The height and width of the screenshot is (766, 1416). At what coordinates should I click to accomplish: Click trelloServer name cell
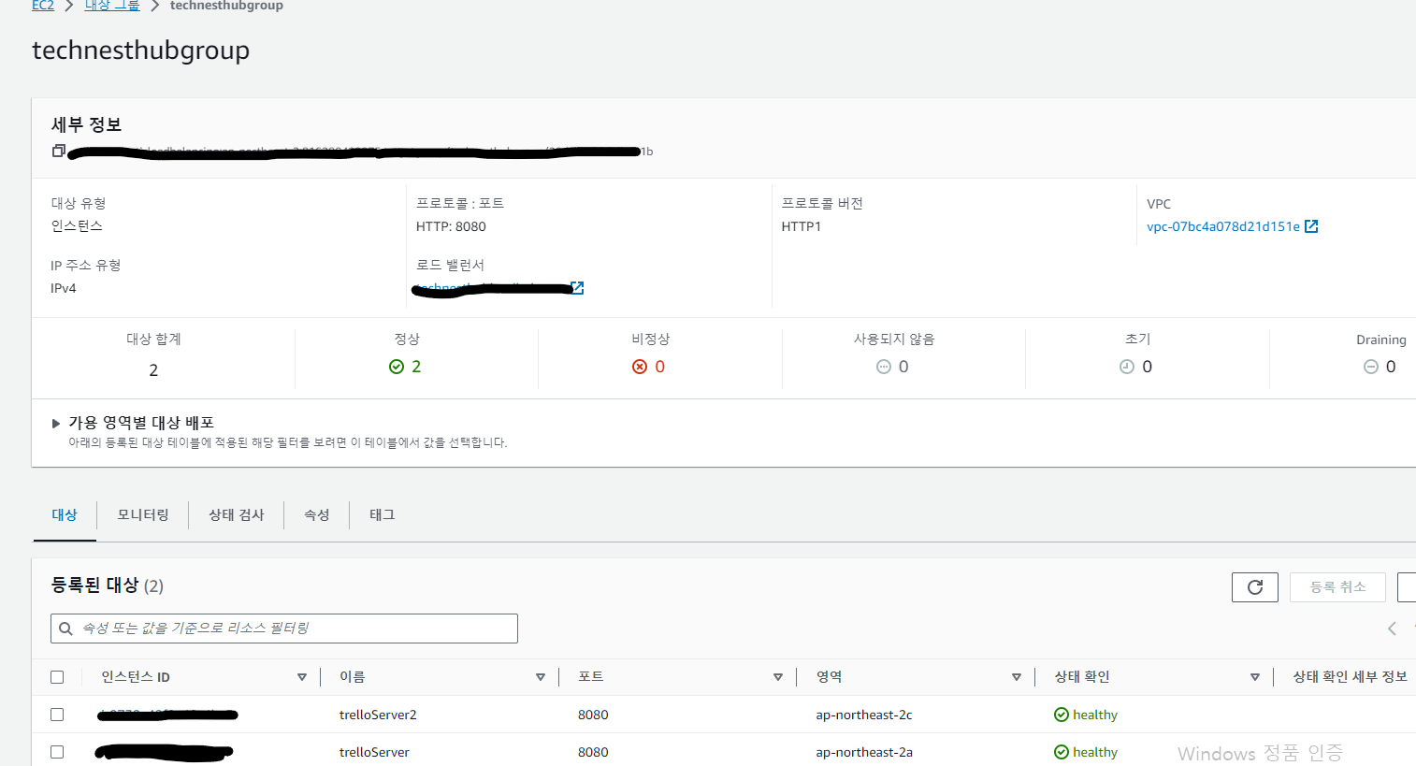(x=374, y=752)
